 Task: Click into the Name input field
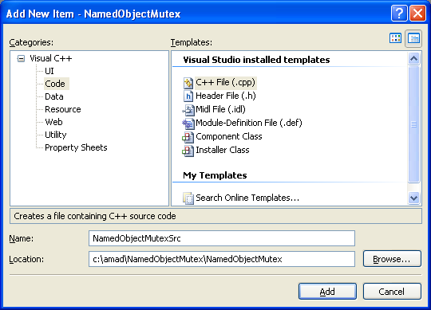pyautogui.click(x=222, y=238)
